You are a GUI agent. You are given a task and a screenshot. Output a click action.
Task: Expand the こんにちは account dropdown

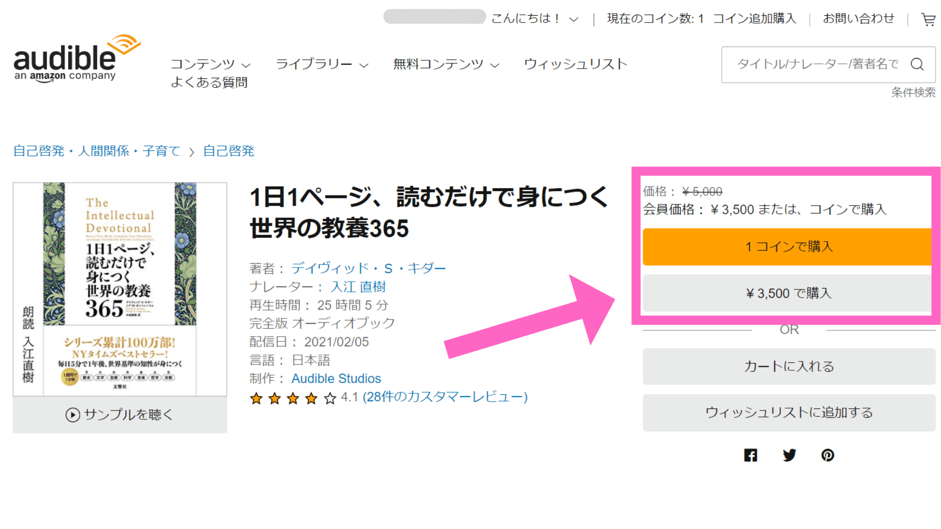click(535, 19)
